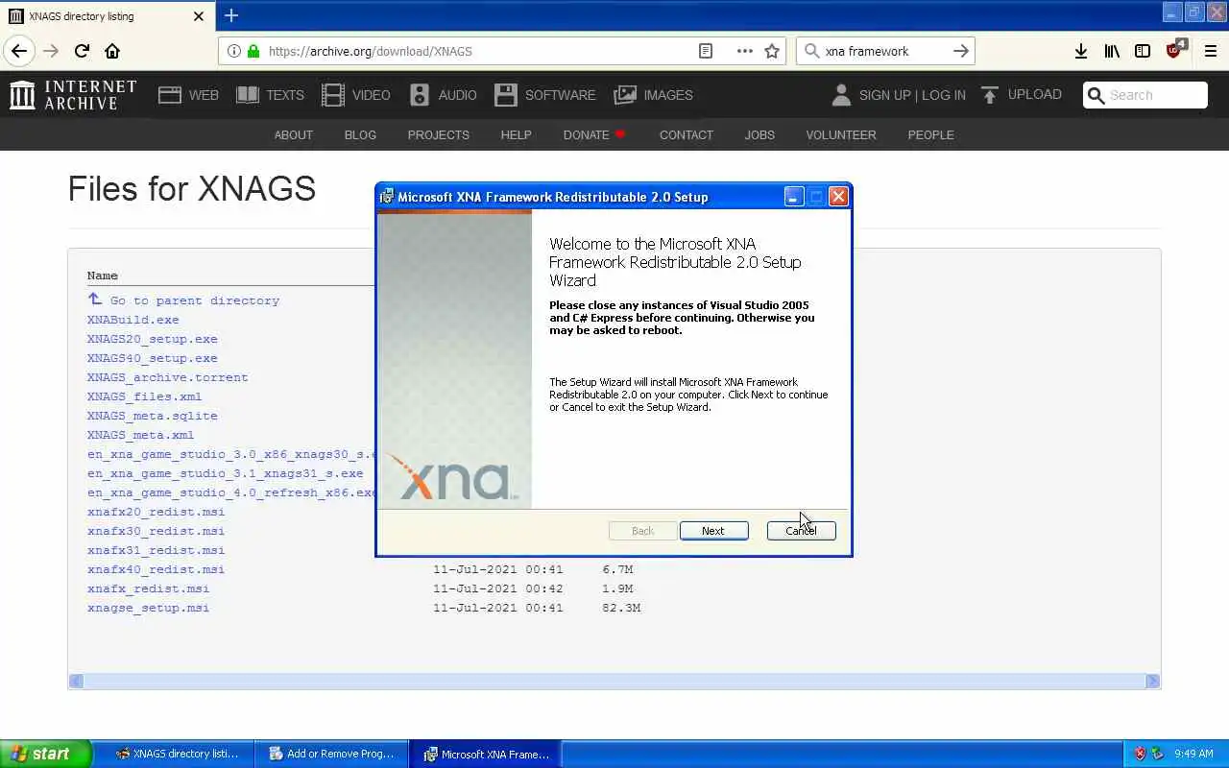The width and height of the screenshot is (1229, 768).
Task: Click the horizontal scrollbar left arrow
Action: pos(77,681)
